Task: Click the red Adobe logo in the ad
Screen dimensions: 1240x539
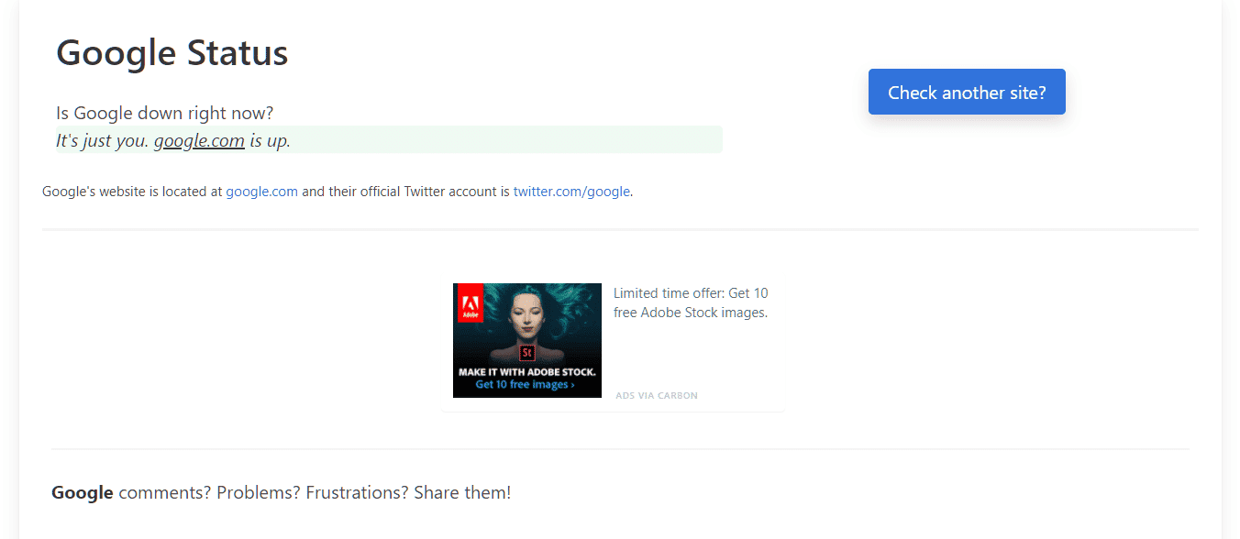Action: coord(470,302)
